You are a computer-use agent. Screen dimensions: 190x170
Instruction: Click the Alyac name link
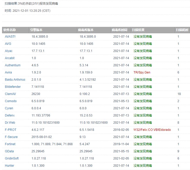pyautogui.click(x=9, y=51)
